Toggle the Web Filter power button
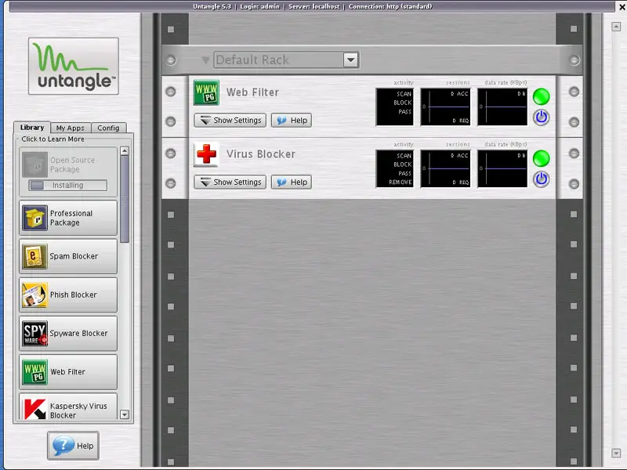The image size is (627, 470). pyautogui.click(x=541, y=117)
